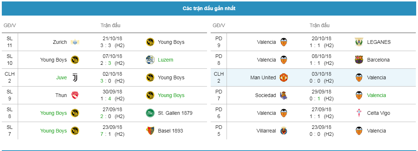Screen dimensions: 418x151
Task: Click the Thun club crest
Action: (x=75, y=95)
